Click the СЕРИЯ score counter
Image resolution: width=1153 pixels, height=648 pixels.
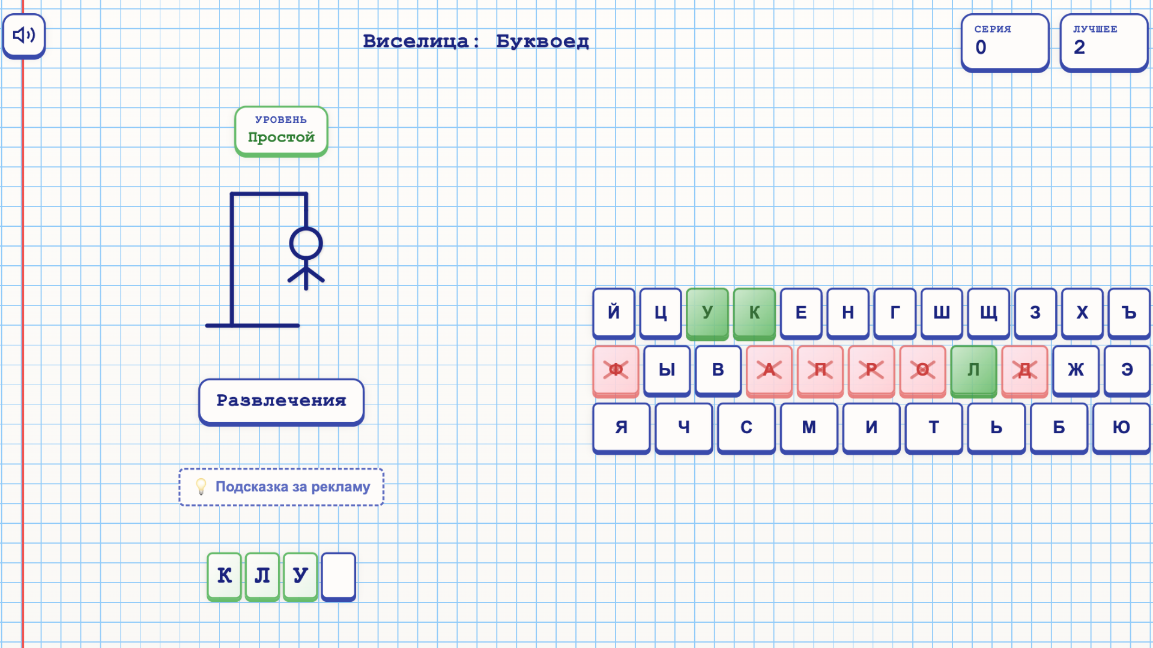(x=1005, y=42)
